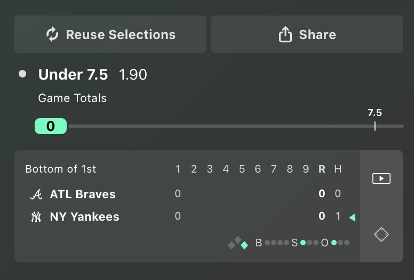Click the Under 7.5 selection title
Viewport: 414px width, 280px height.
click(x=73, y=74)
